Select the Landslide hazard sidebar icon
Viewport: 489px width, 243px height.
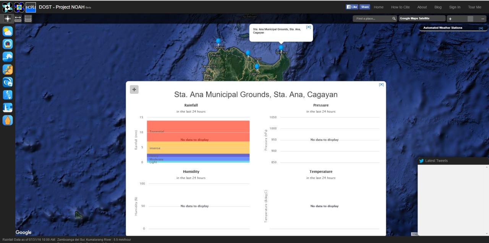point(8,69)
